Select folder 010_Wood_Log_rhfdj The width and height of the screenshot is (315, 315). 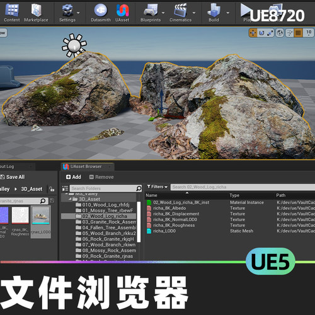click(x=106, y=205)
